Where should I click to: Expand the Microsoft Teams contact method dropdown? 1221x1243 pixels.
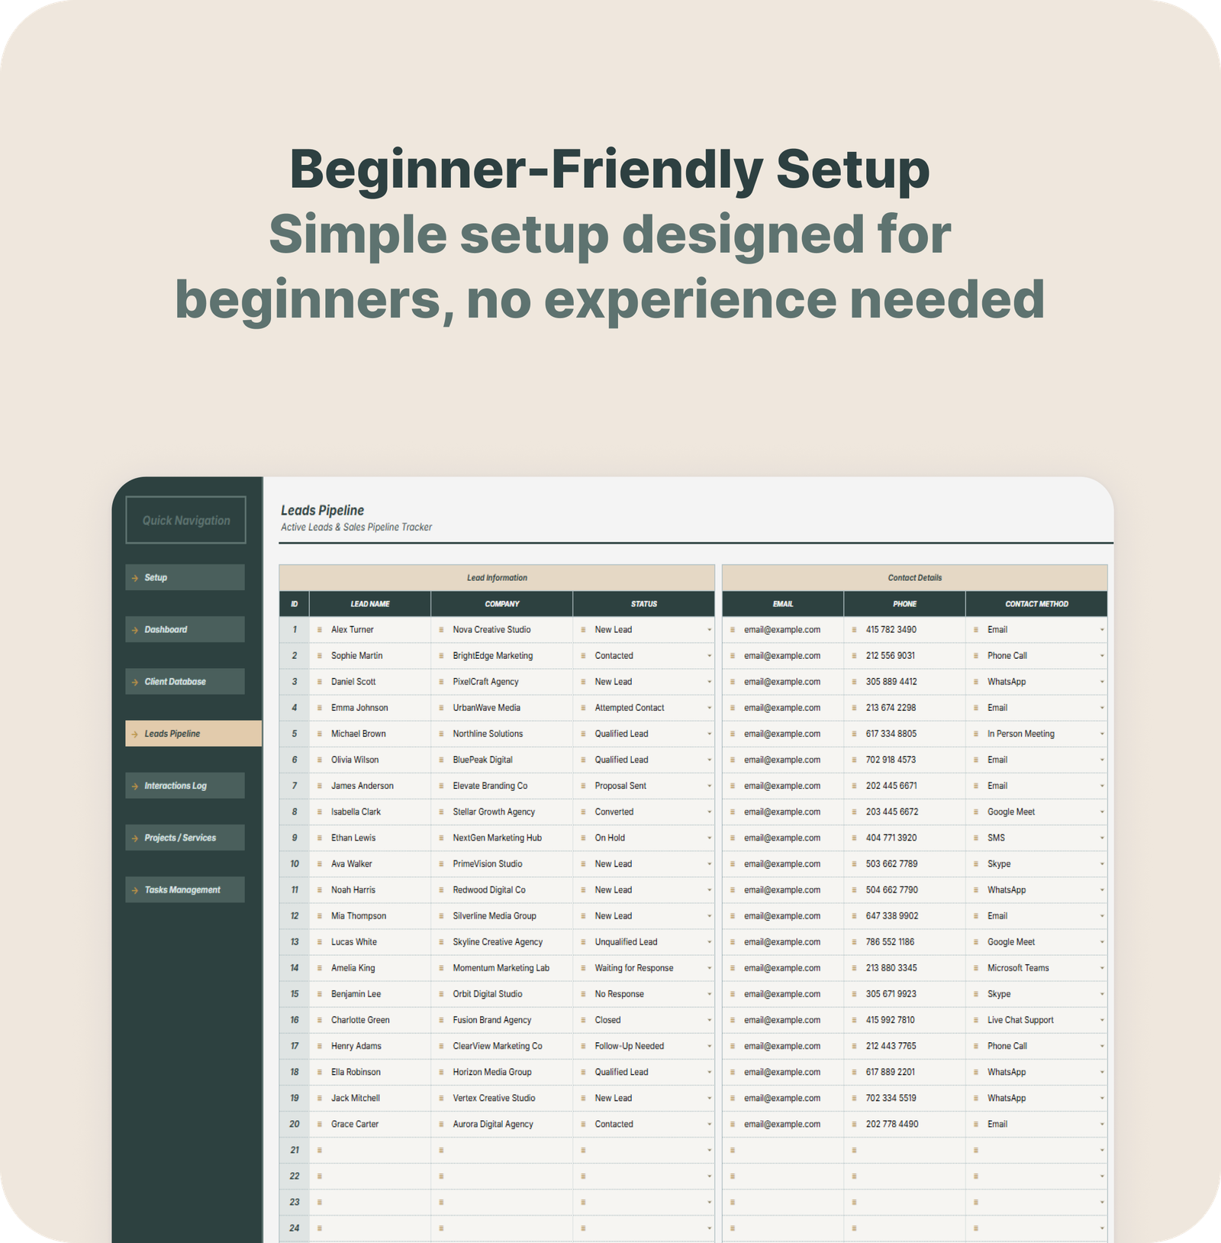(1102, 968)
